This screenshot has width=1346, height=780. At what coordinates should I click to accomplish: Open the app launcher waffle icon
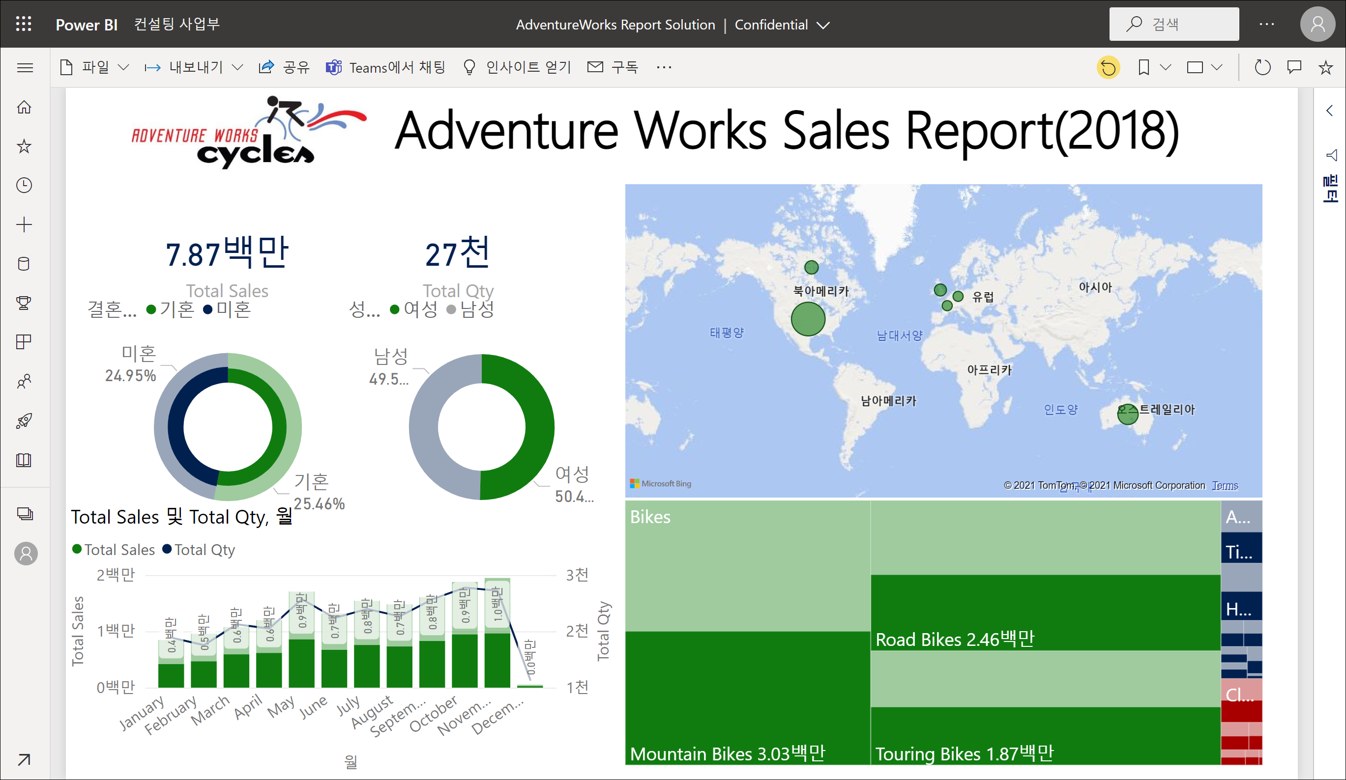(24, 24)
